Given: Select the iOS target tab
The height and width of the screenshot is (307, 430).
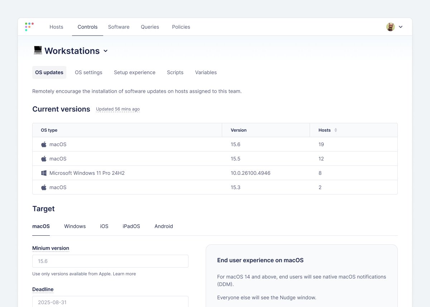Looking at the screenshot, I should [x=104, y=226].
